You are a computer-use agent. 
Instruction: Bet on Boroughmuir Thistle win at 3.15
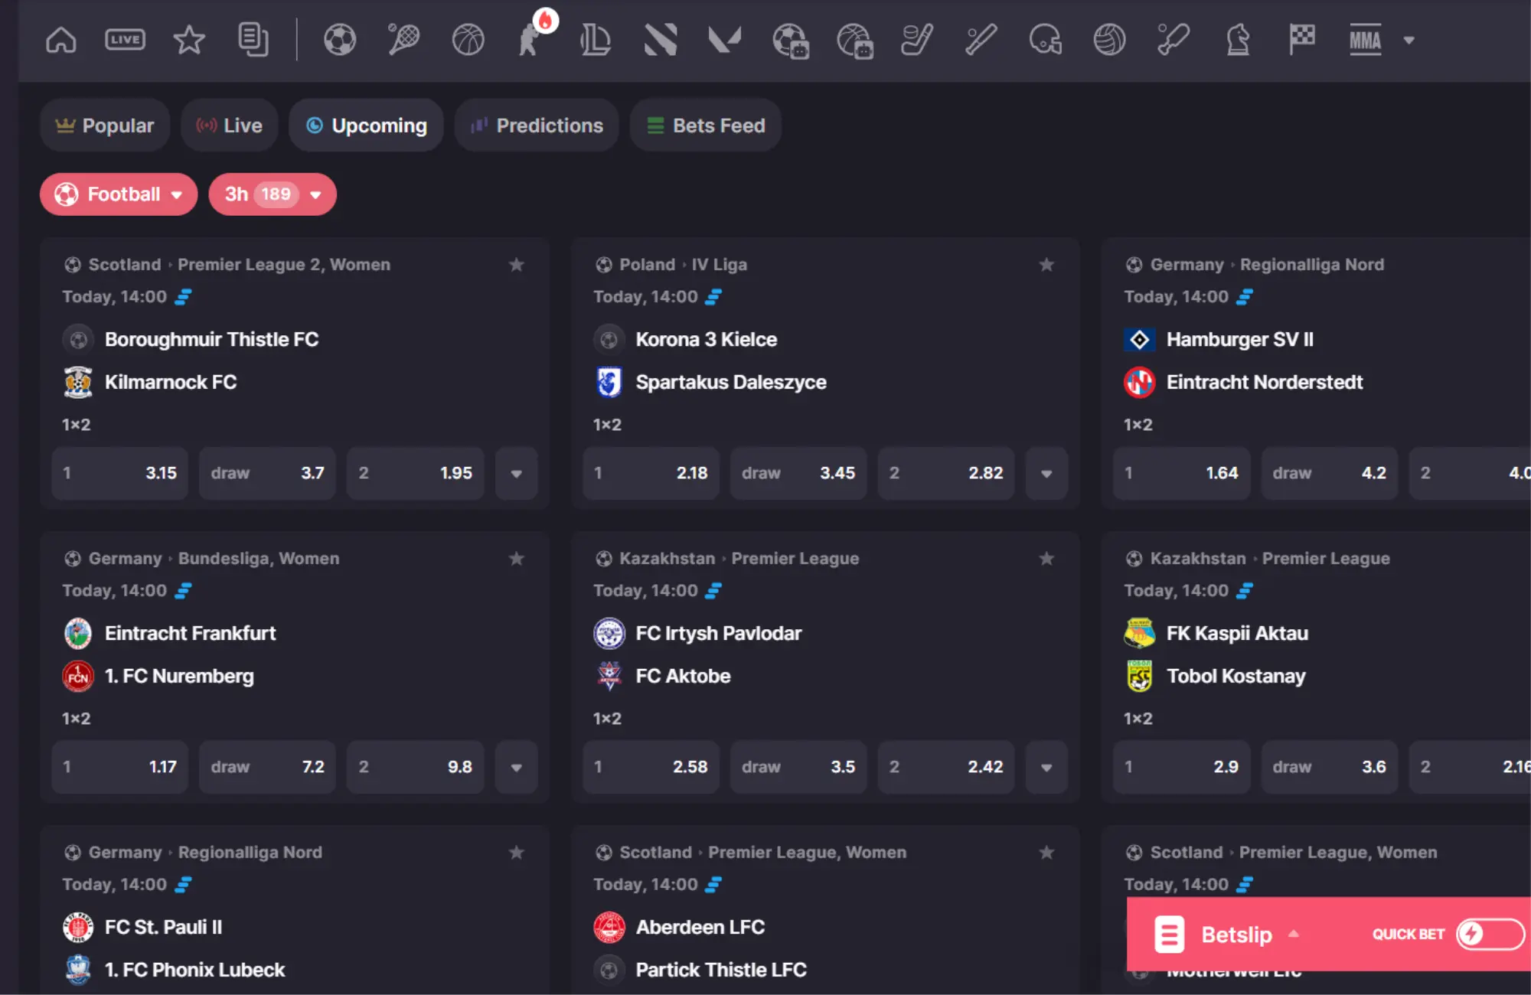[120, 473]
